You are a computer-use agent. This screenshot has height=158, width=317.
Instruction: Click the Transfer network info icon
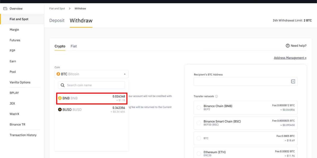216,96
